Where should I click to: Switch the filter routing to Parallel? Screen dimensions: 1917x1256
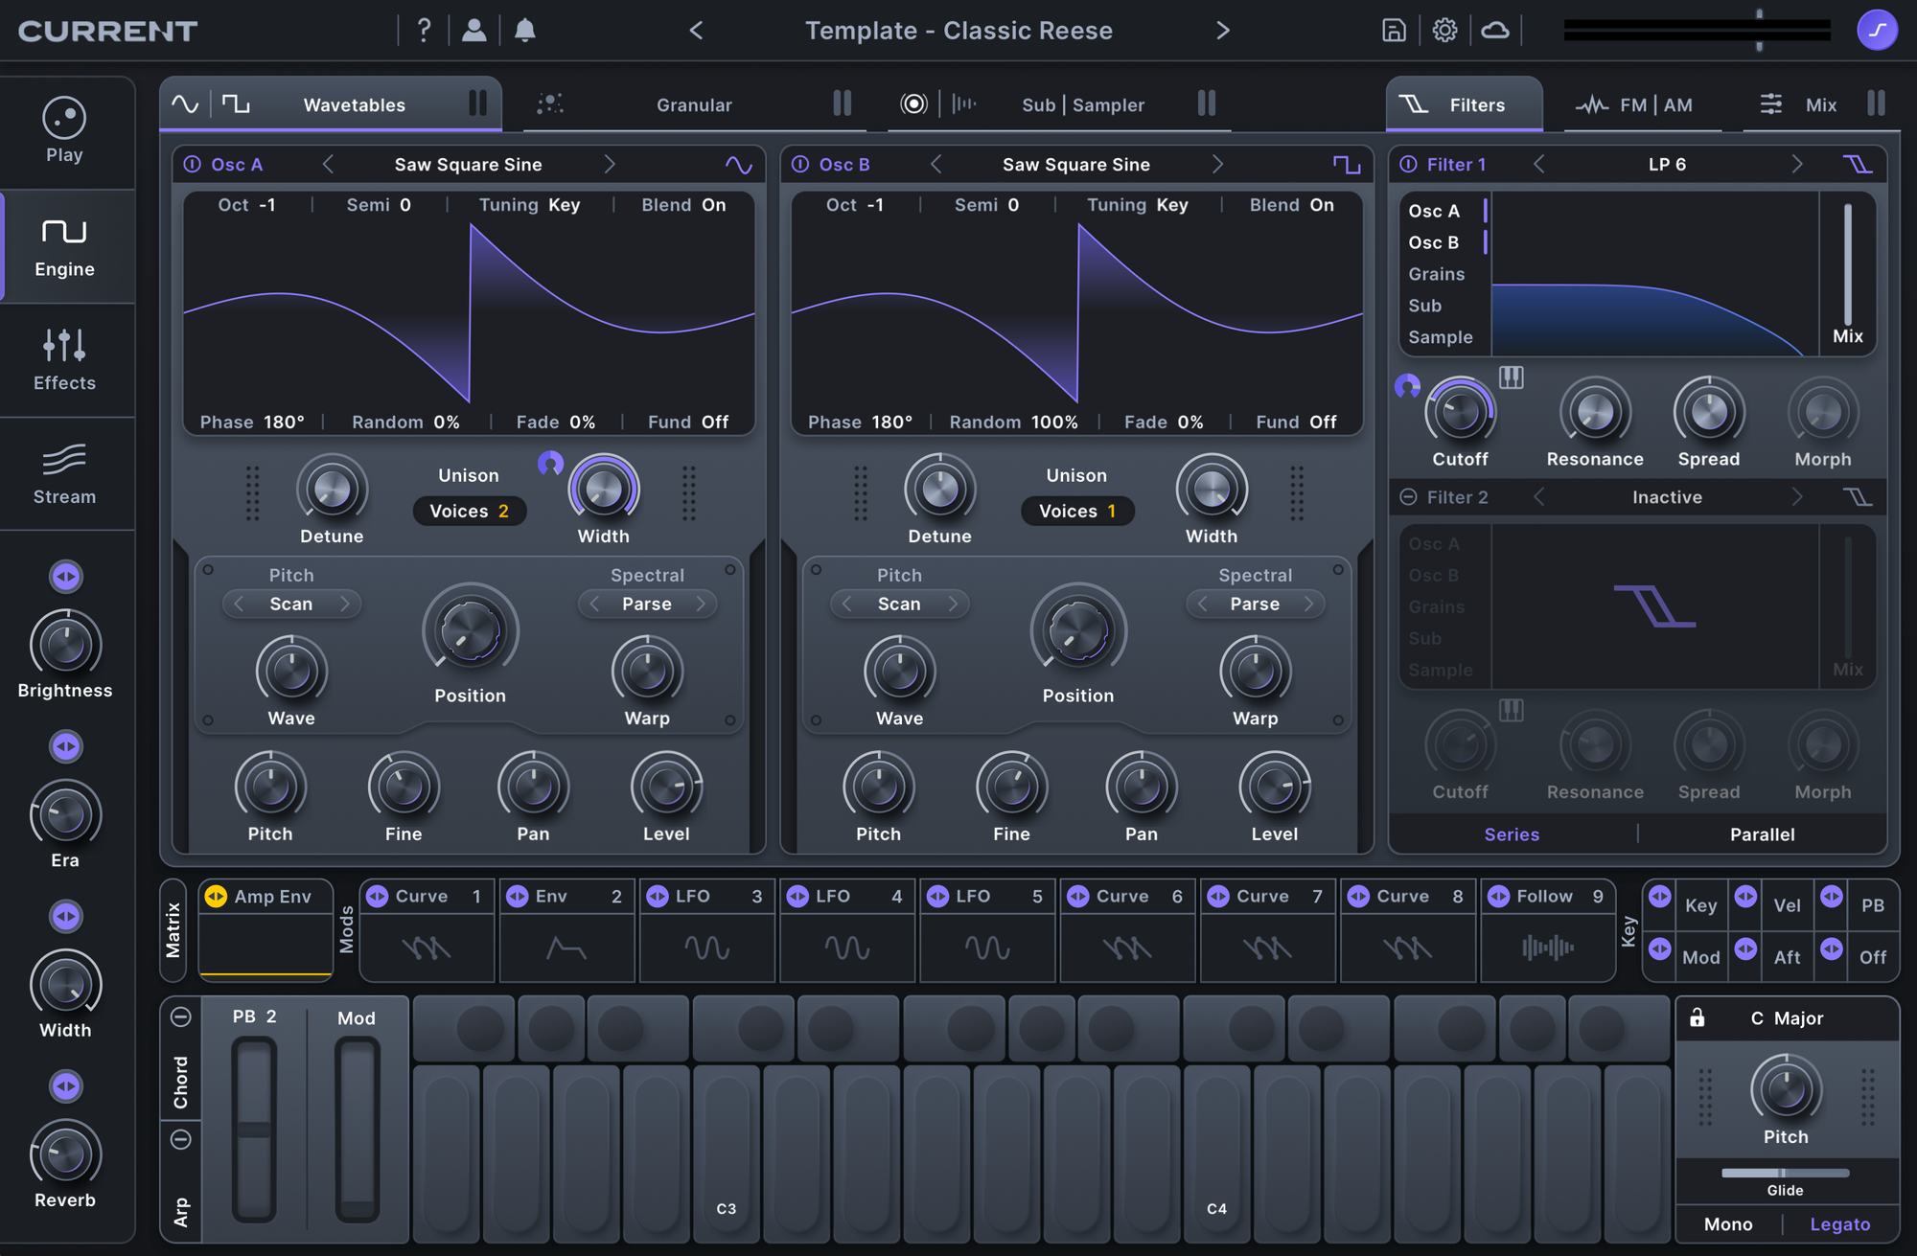click(x=1762, y=834)
